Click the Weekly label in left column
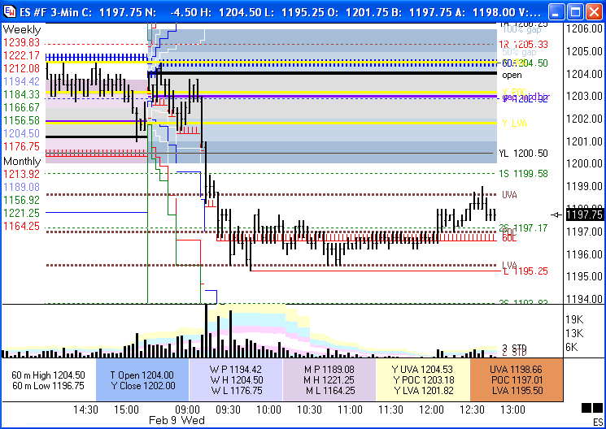Screen dimensions: 606x429 [22, 29]
